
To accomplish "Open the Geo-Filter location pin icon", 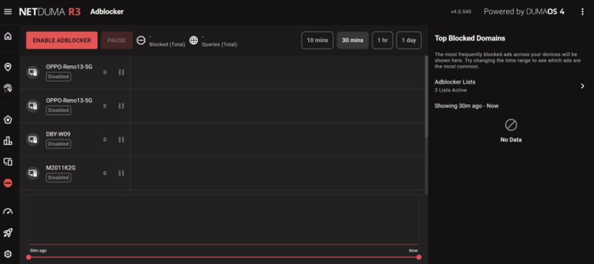I will [x=8, y=67].
